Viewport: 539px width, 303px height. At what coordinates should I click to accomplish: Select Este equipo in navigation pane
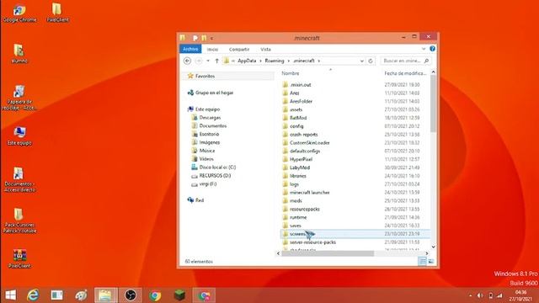click(x=207, y=109)
